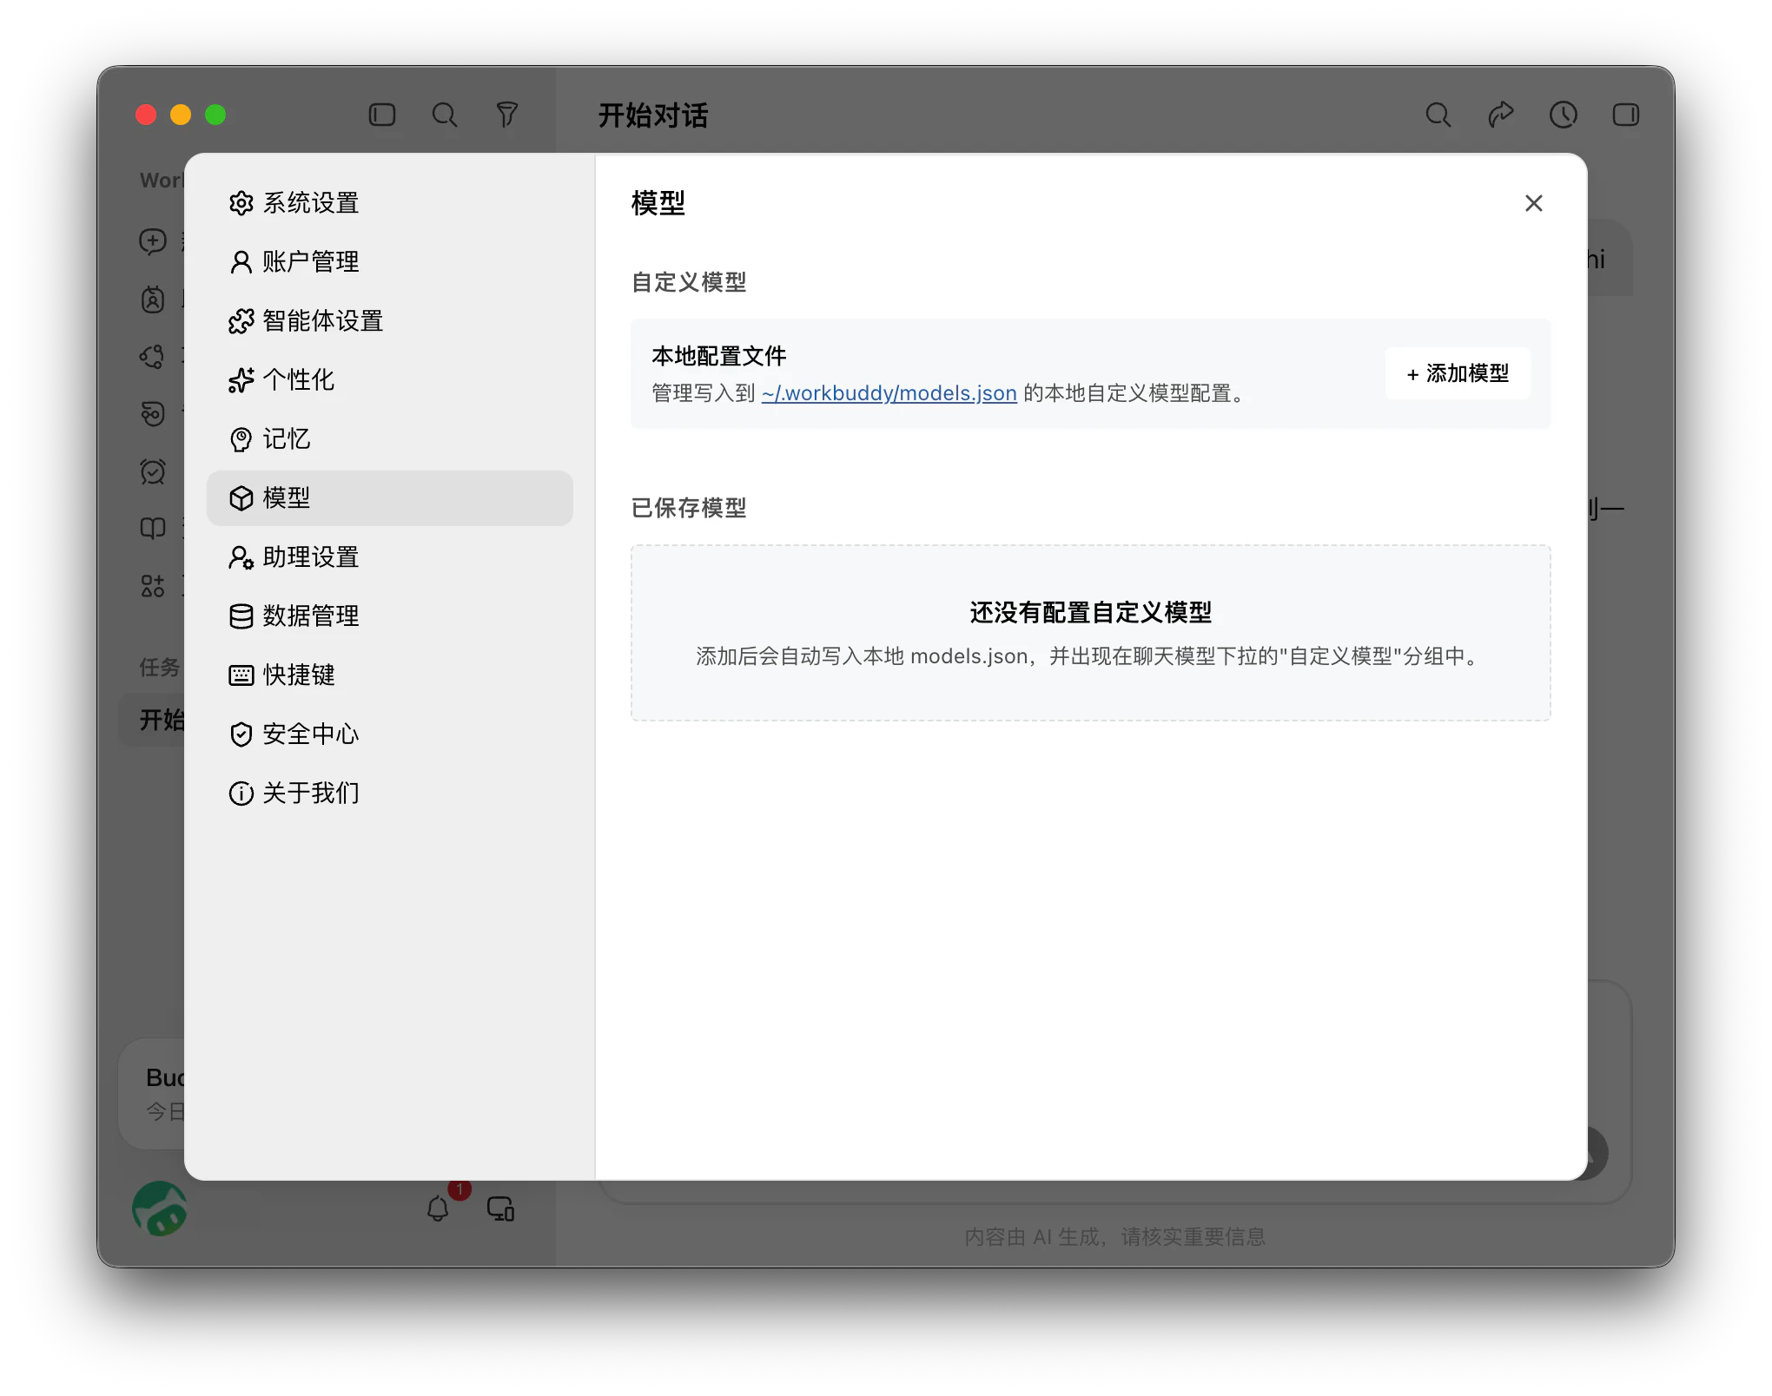Screen dimensions: 1772x1396
Task: Toggle the sidebar panel icon in title bar
Action: 382,115
